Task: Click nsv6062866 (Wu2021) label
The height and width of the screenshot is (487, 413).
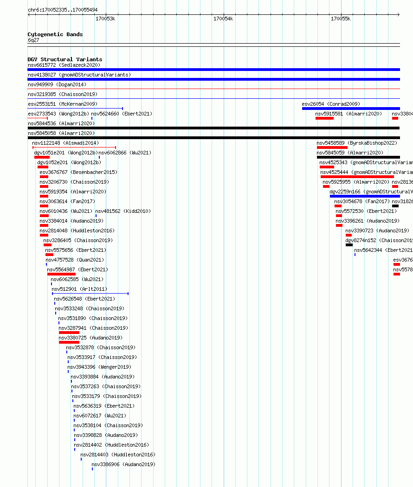Action: tap(125, 153)
